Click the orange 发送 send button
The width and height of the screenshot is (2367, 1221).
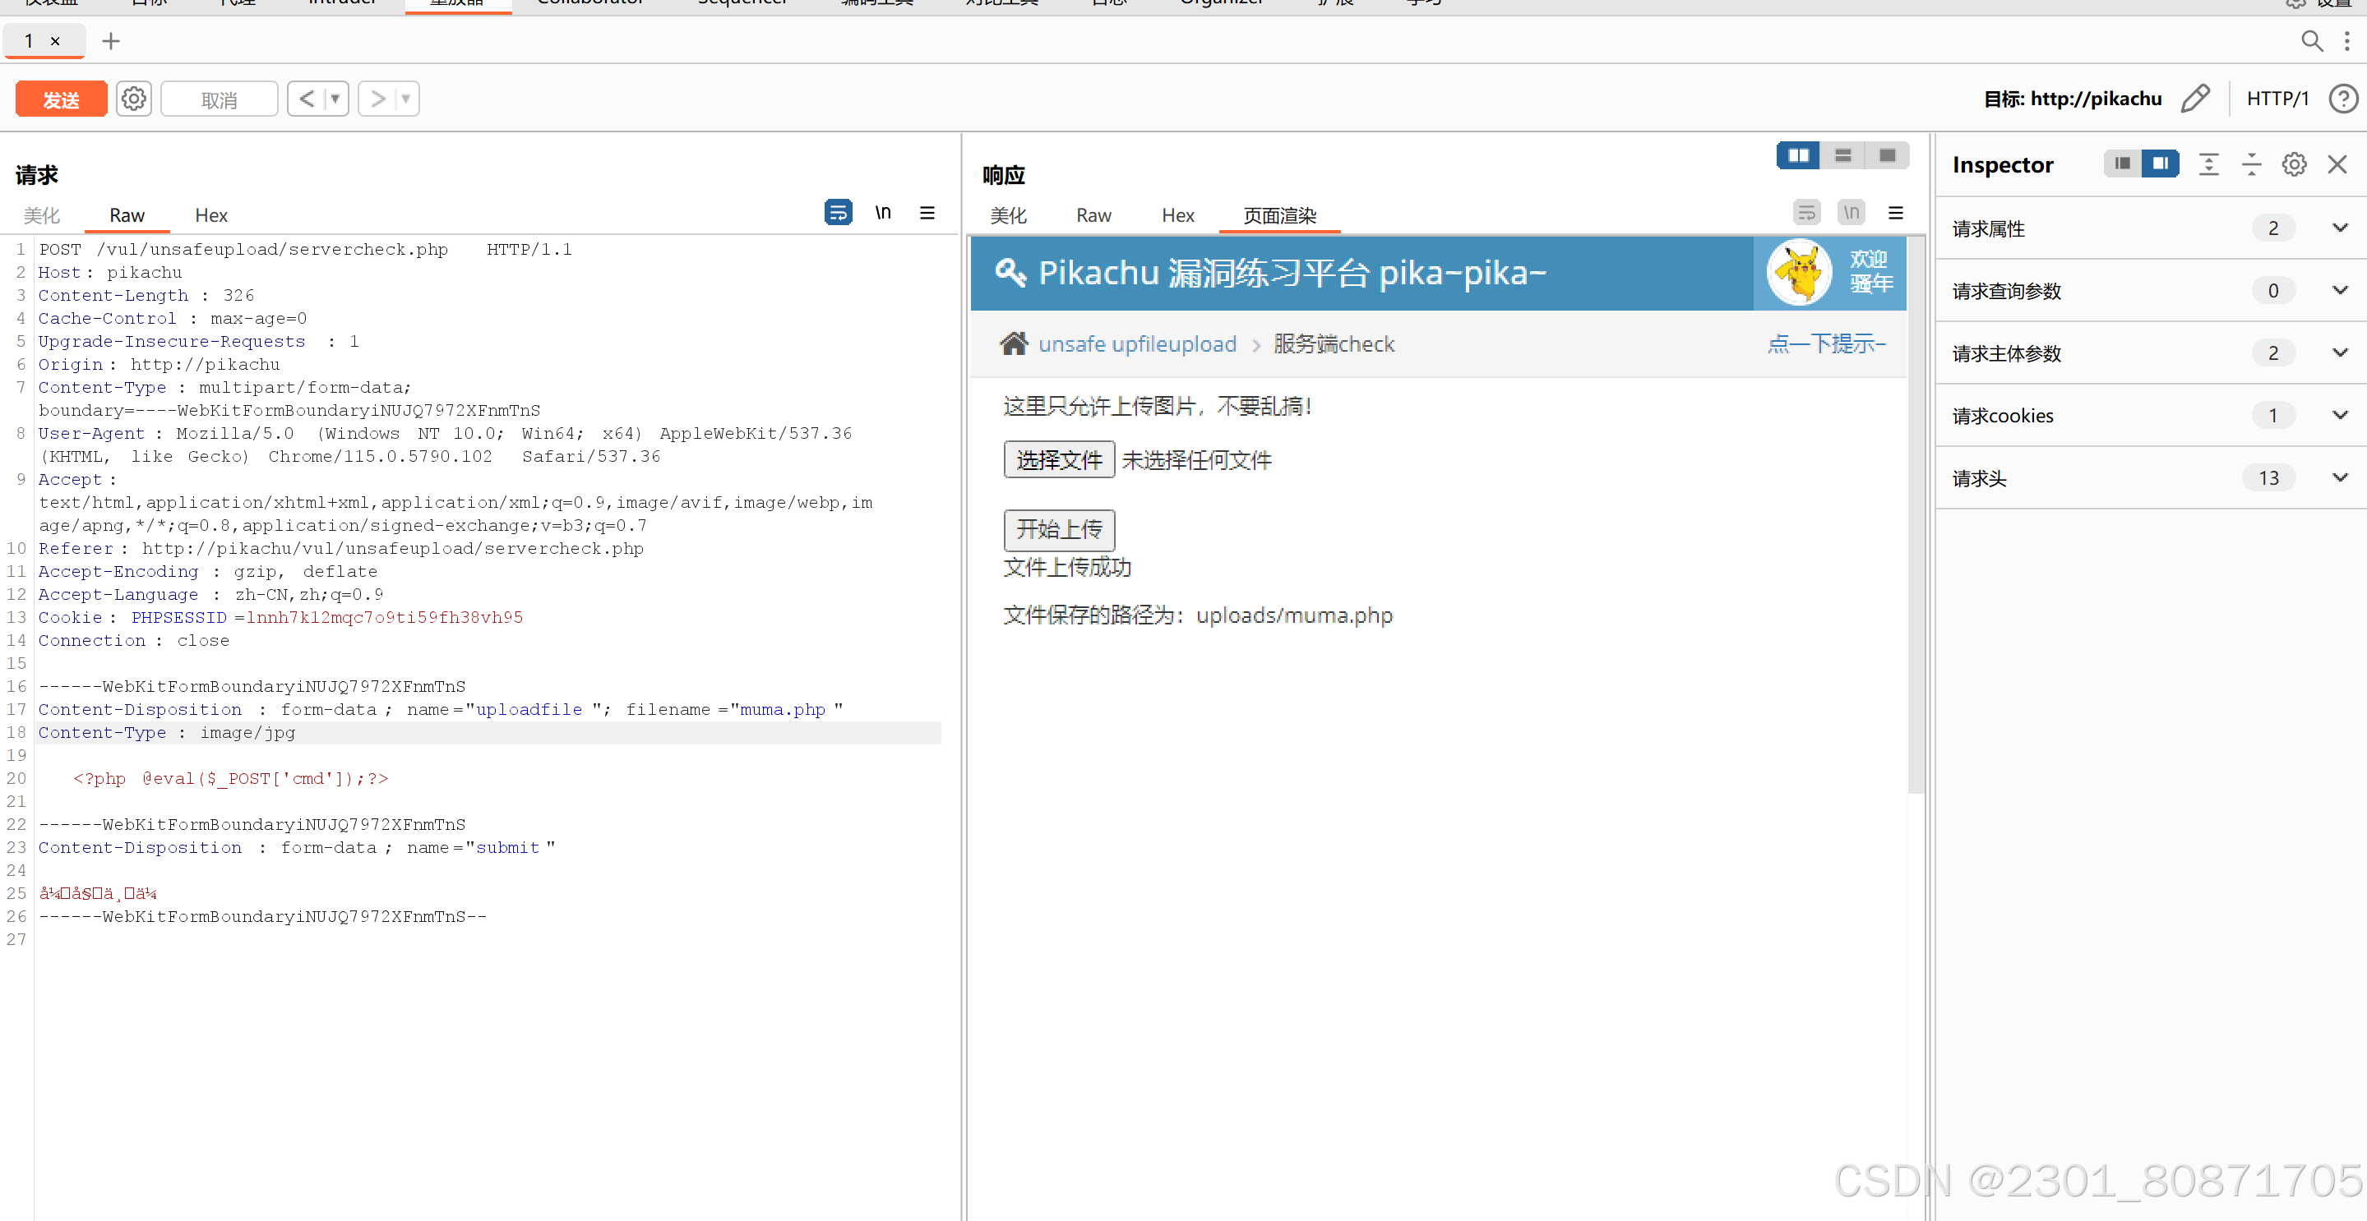pyautogui.click(x=62, y=99)
